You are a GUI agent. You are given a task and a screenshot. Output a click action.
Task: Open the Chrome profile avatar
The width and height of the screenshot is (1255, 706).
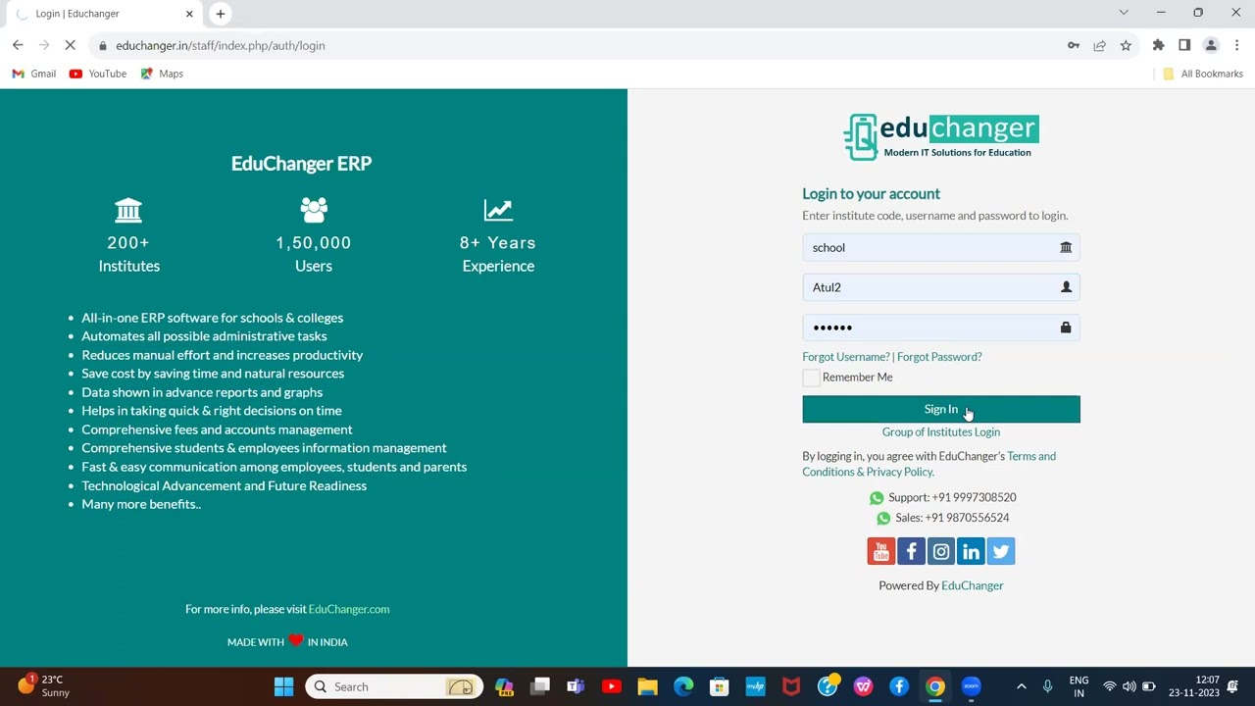click(x=1211, y=45)
